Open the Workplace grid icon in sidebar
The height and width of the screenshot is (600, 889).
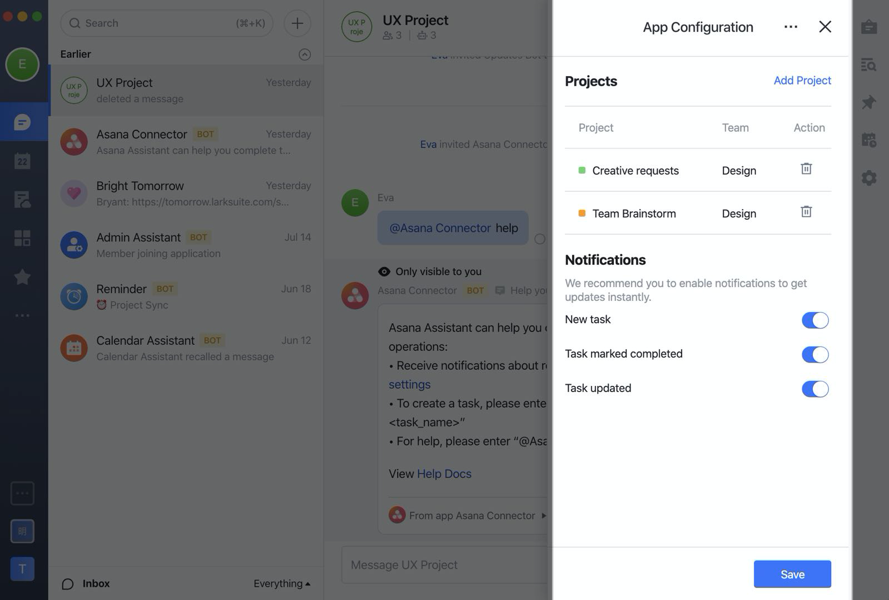tap(22, 238)
